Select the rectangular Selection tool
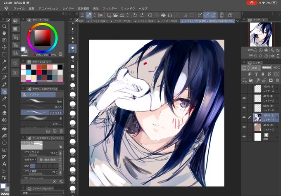The height and width of the screenshot is (196, 281). click(4, 54)
